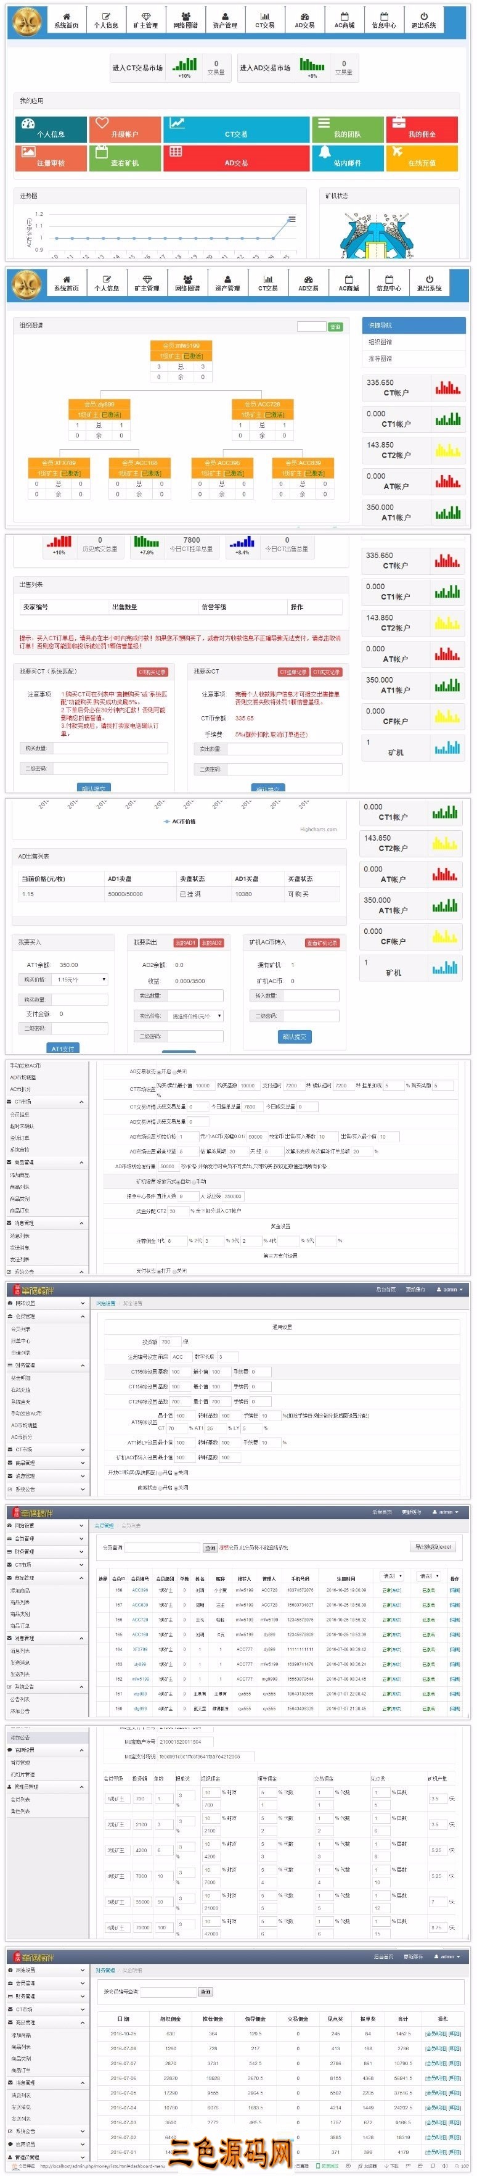
Task: Open 购买价格 dropdown showing 1.15元/个
Action: coord(81,980)
